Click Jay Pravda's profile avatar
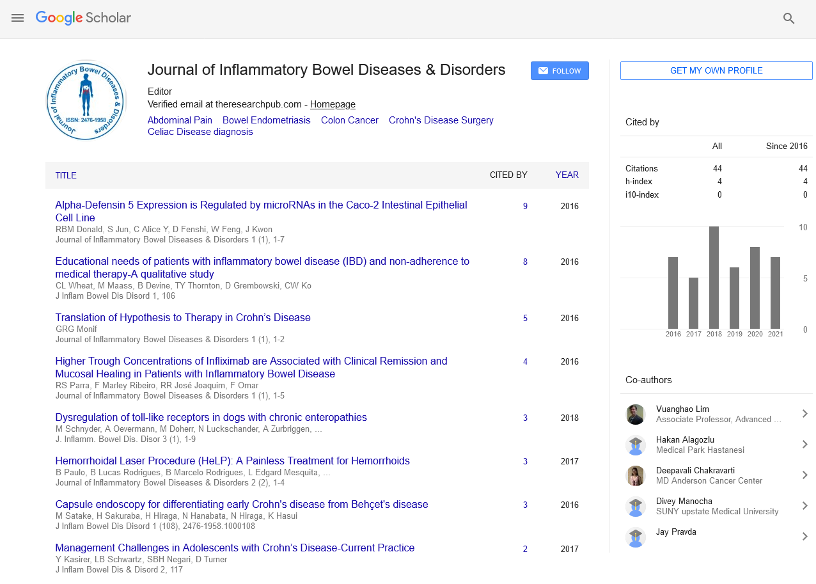Screen dimensions: 816x584 click(636, 537)
